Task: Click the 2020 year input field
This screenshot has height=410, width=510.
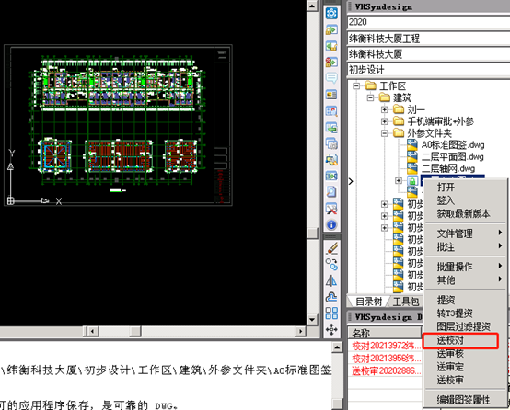Action: click(429, 22)
